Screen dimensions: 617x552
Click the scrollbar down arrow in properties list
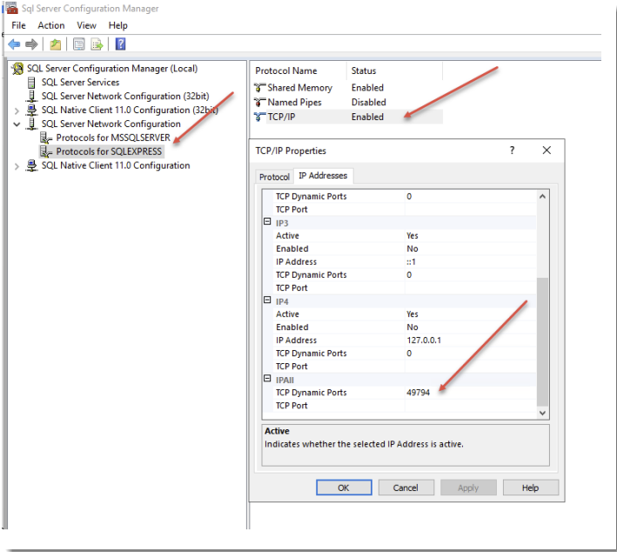[x=542, y=413]
